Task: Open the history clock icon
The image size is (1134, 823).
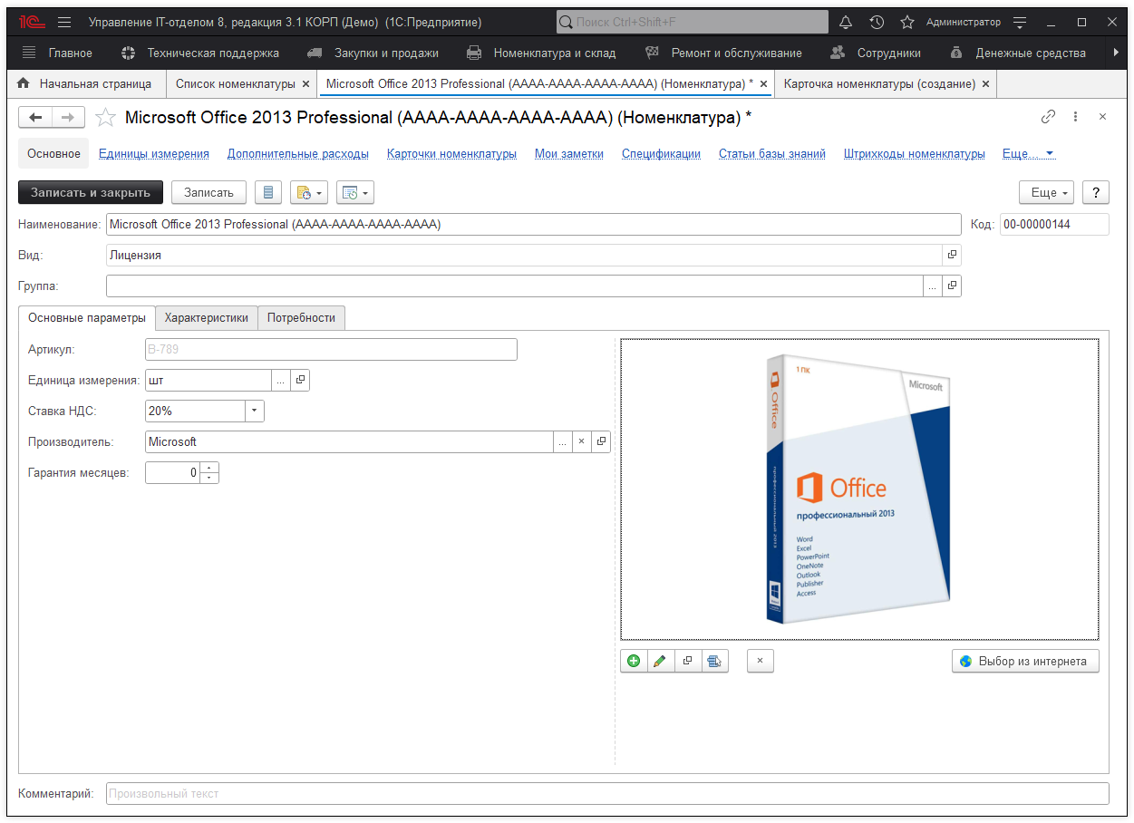Action: (877, 22)
